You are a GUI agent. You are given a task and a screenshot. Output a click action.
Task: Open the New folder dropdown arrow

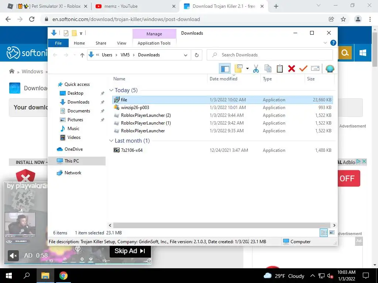point(247,69)
